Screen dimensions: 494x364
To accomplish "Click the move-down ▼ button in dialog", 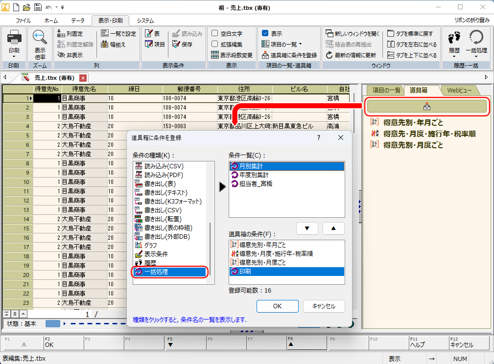I will [307, 228].
